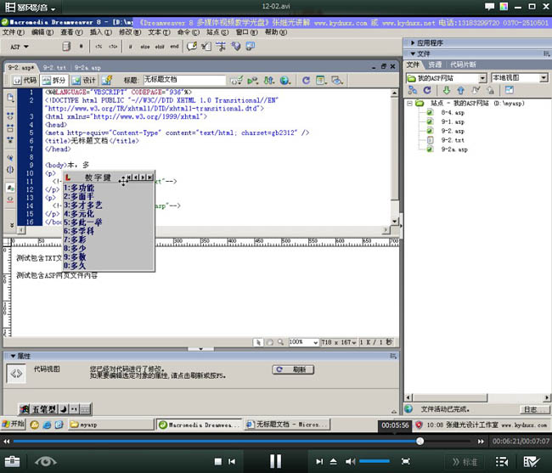552x473 pixels.
Task: Switch to the 9-2.txt document tab
Action: pos(54,67)
